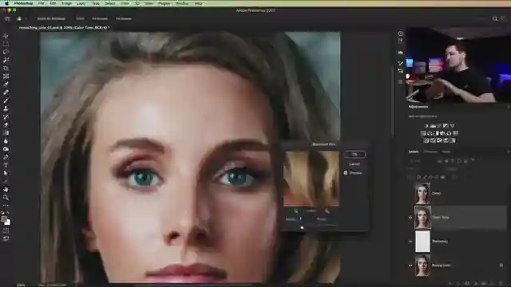Select the Horizontal Type tool
Screen dimensions: 511x287
(6, 165)
